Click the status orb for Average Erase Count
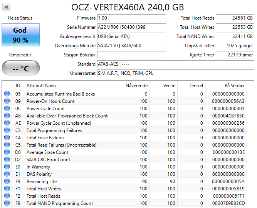This screenshot has height=208, width=257. (x=7, y=152)
